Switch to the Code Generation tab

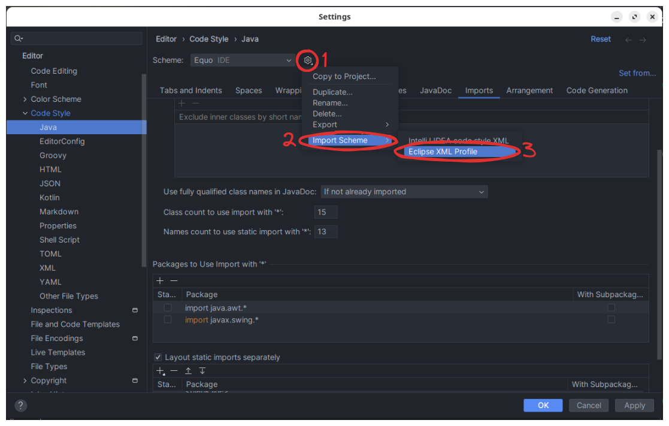[597, 90]
